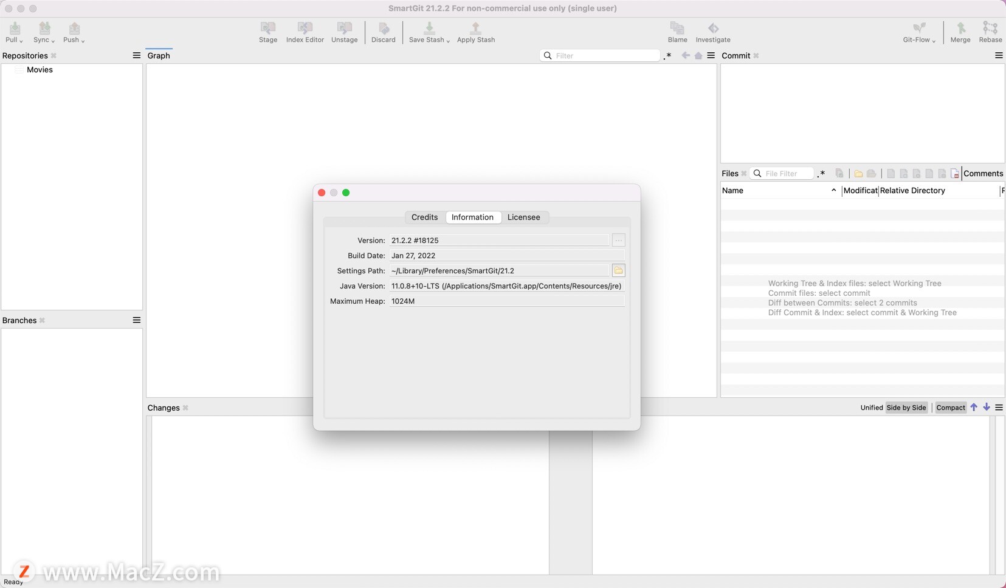
Task: Click the Stage toolbar icon
Action: tap(268, 32)
